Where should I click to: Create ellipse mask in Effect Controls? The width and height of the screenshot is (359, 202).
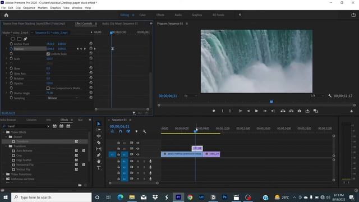point(13,39)
